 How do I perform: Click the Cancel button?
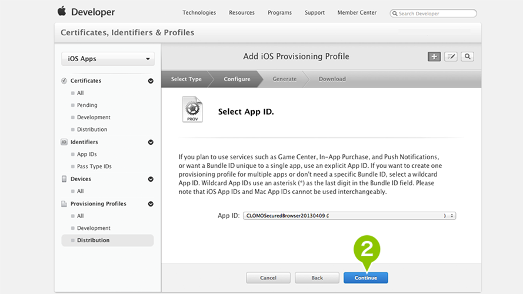click(268, 278)
